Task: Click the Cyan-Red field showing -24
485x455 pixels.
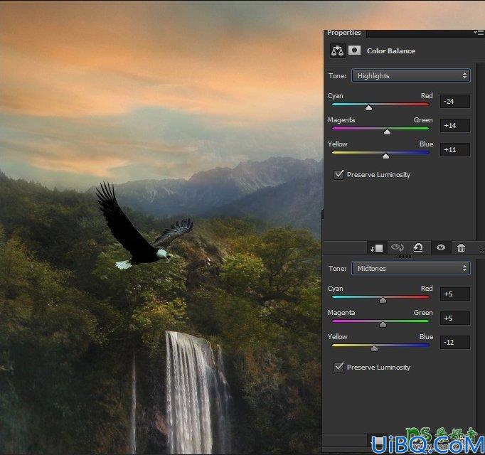Action: pyautogui.click(x=455, y=102)
